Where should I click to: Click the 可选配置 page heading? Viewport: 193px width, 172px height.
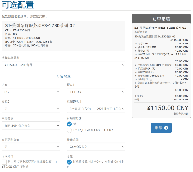tap(18, 5)
